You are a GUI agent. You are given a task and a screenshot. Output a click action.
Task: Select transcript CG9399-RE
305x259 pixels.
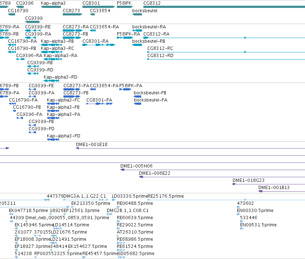(x=38, y=27)
